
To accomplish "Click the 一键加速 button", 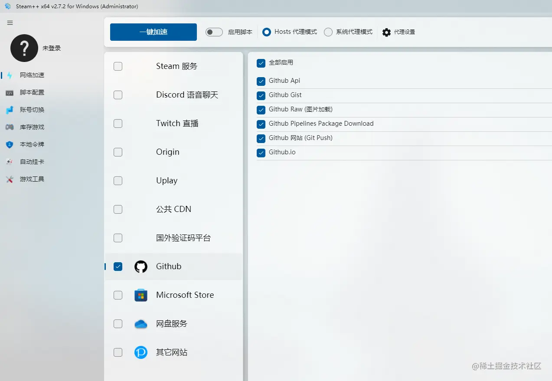I will pyautogui.click(x=154, y=32).
